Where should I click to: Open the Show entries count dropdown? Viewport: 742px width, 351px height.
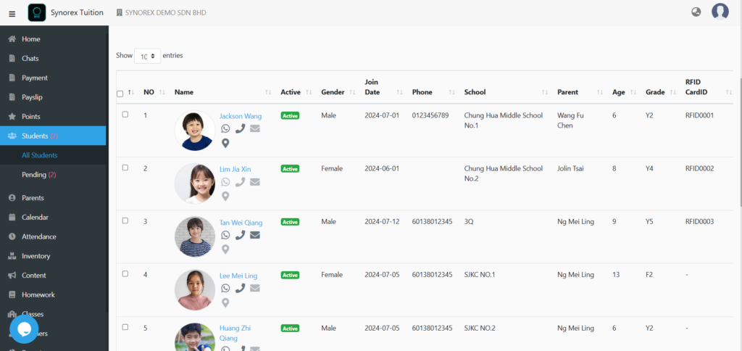coord(148,56)
